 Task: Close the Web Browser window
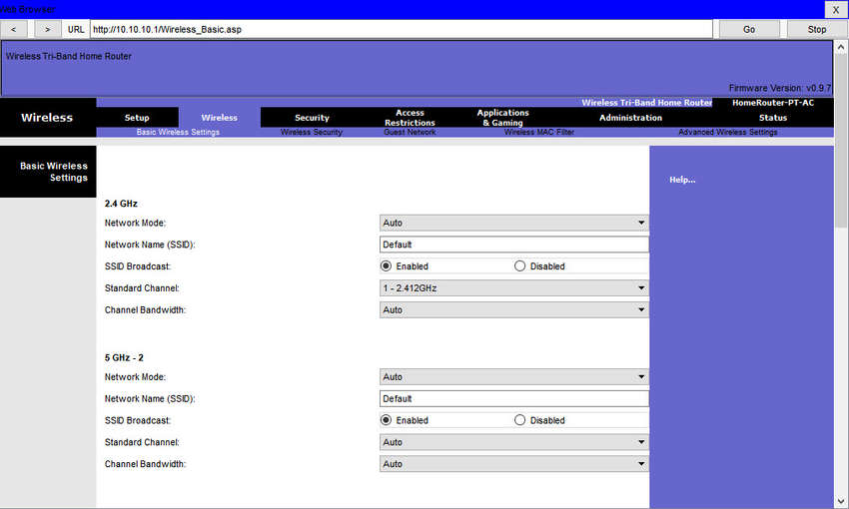click(835, 10)
